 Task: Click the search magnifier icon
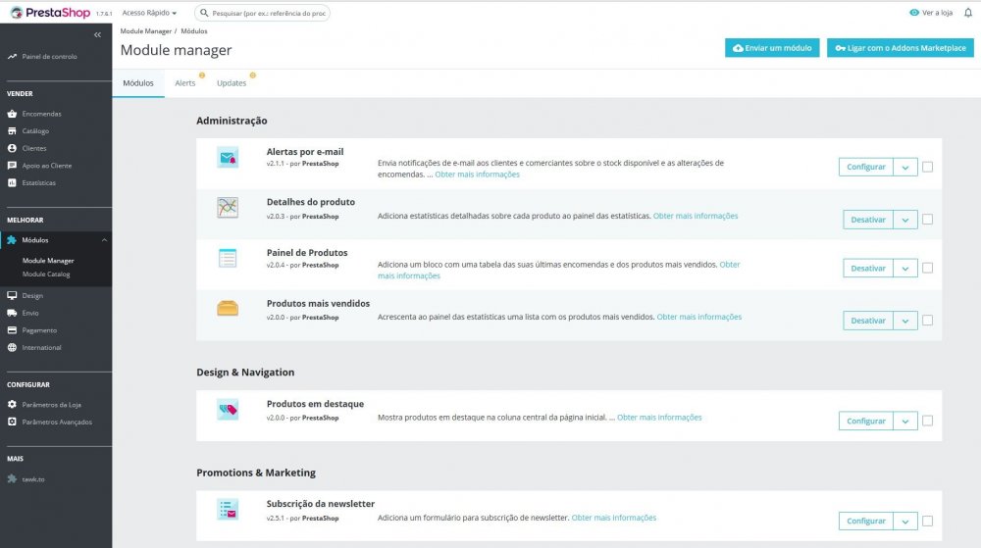(x=204, y=13)
